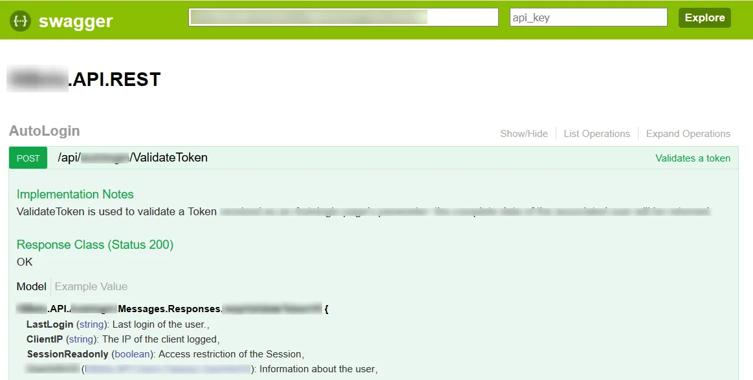Switch to the Model tab
Image resolution: width=753 pixels, height=380 pixels.
pos(31,286)
